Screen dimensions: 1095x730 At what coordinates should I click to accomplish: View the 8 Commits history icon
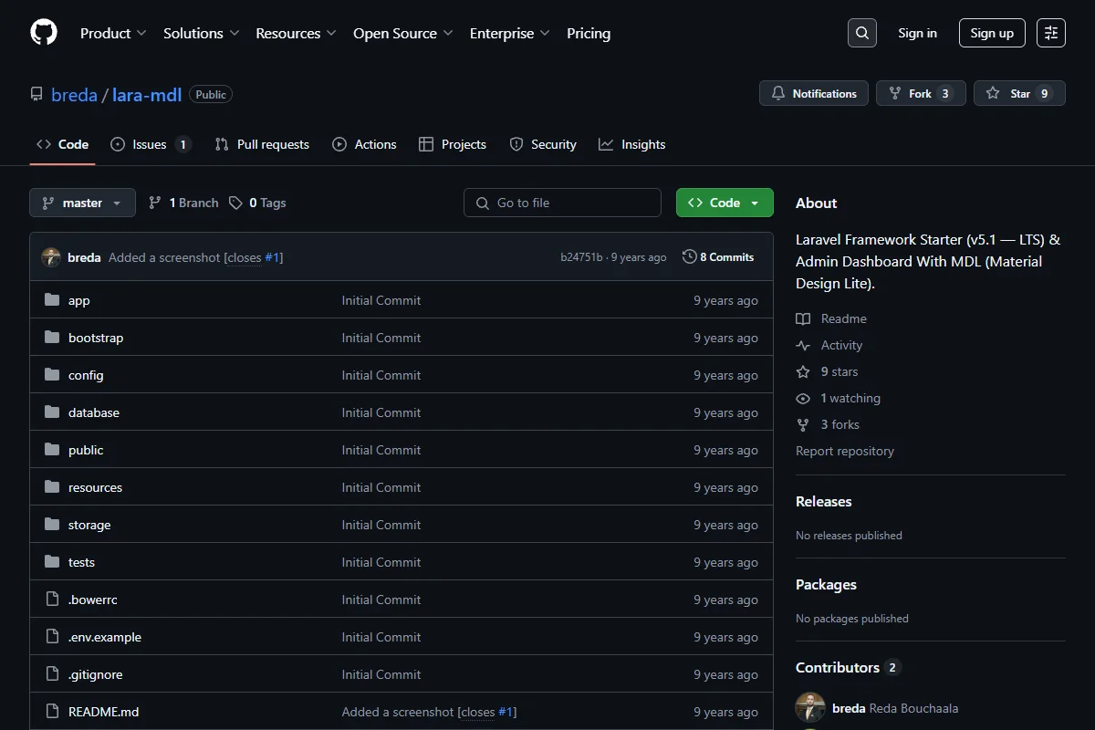pos(690,257)
